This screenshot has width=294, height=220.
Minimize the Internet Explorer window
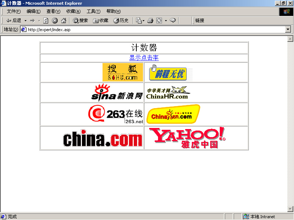point(277,3)
